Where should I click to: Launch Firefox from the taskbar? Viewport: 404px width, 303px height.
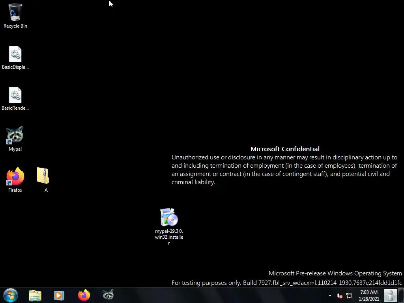click(84, 295)
